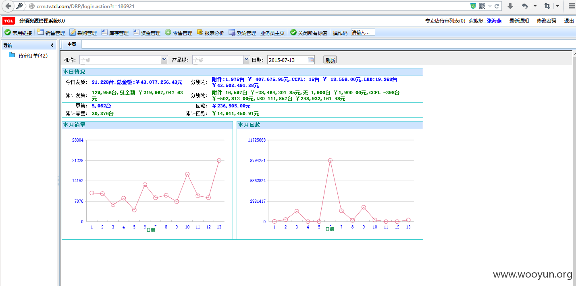Open 零售管理 menu
Image resolution: width=576 pixels, height=286 pixels.
click(x=179, y=33)
